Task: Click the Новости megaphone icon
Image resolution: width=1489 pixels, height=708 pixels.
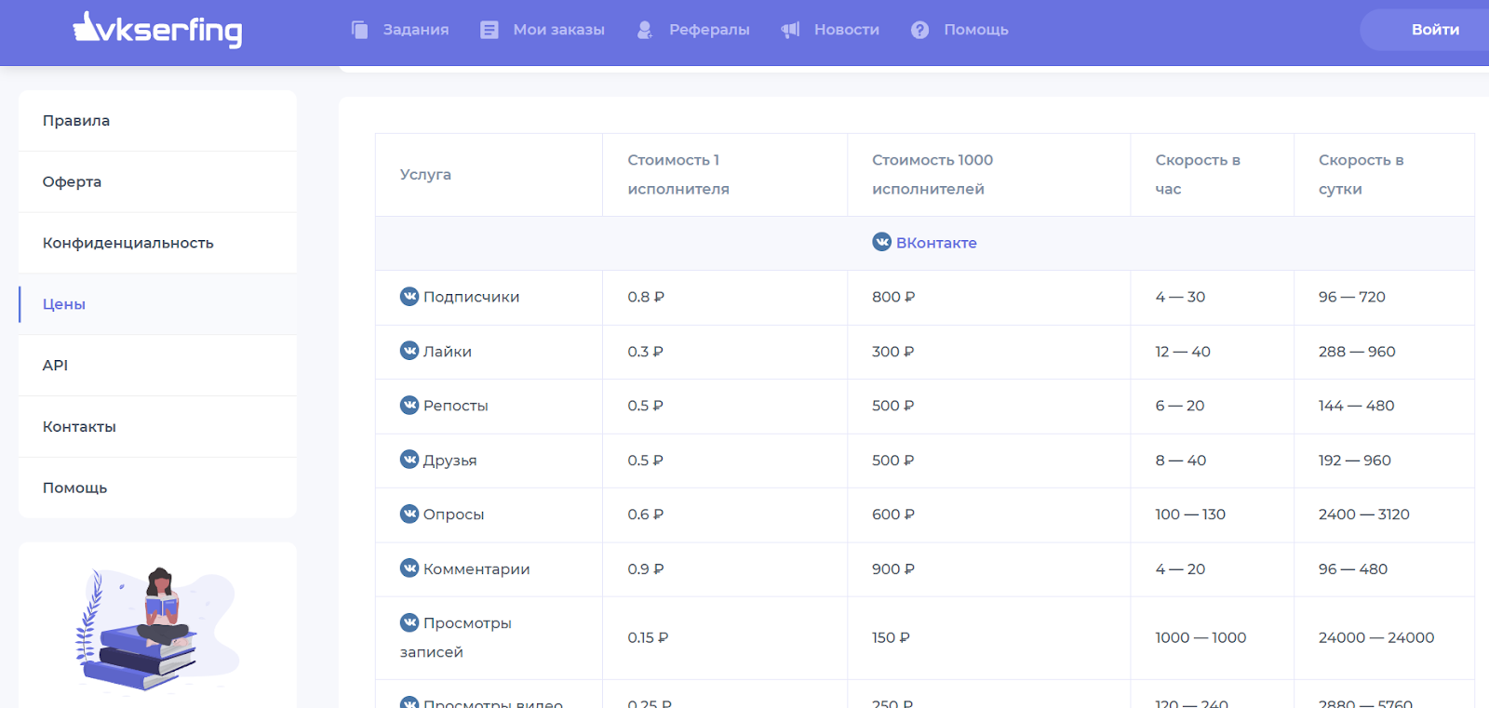Action: (x=790, y=30)
